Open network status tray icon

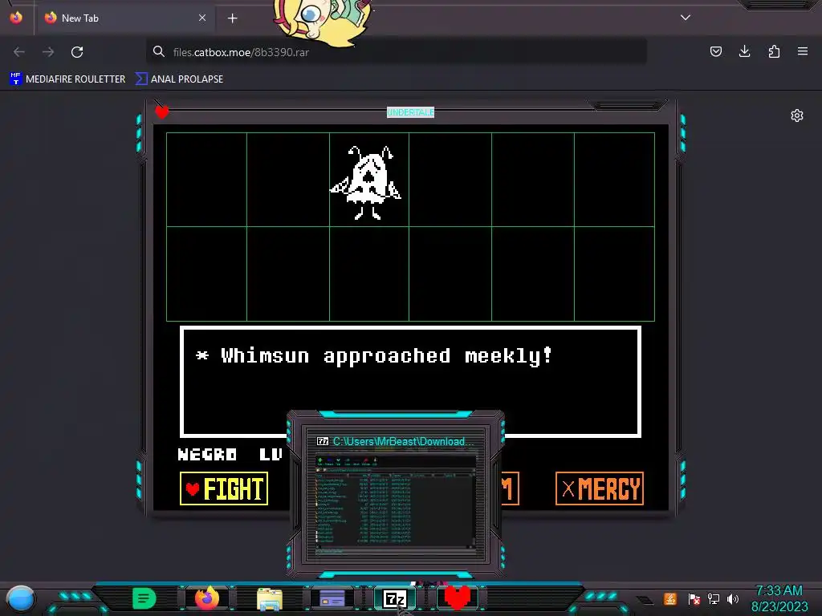pos(714,598)
